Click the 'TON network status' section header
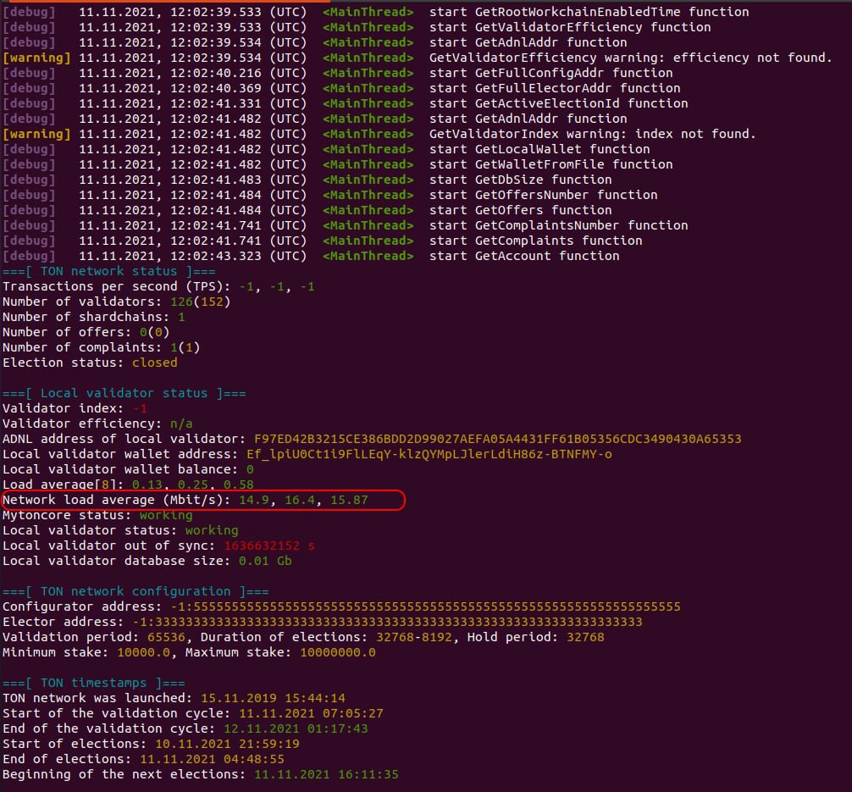This screenshot has height=792, width=852. point(108,271)
